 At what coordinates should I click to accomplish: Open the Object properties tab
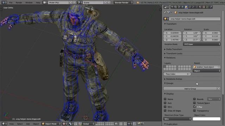click(186, 7)
